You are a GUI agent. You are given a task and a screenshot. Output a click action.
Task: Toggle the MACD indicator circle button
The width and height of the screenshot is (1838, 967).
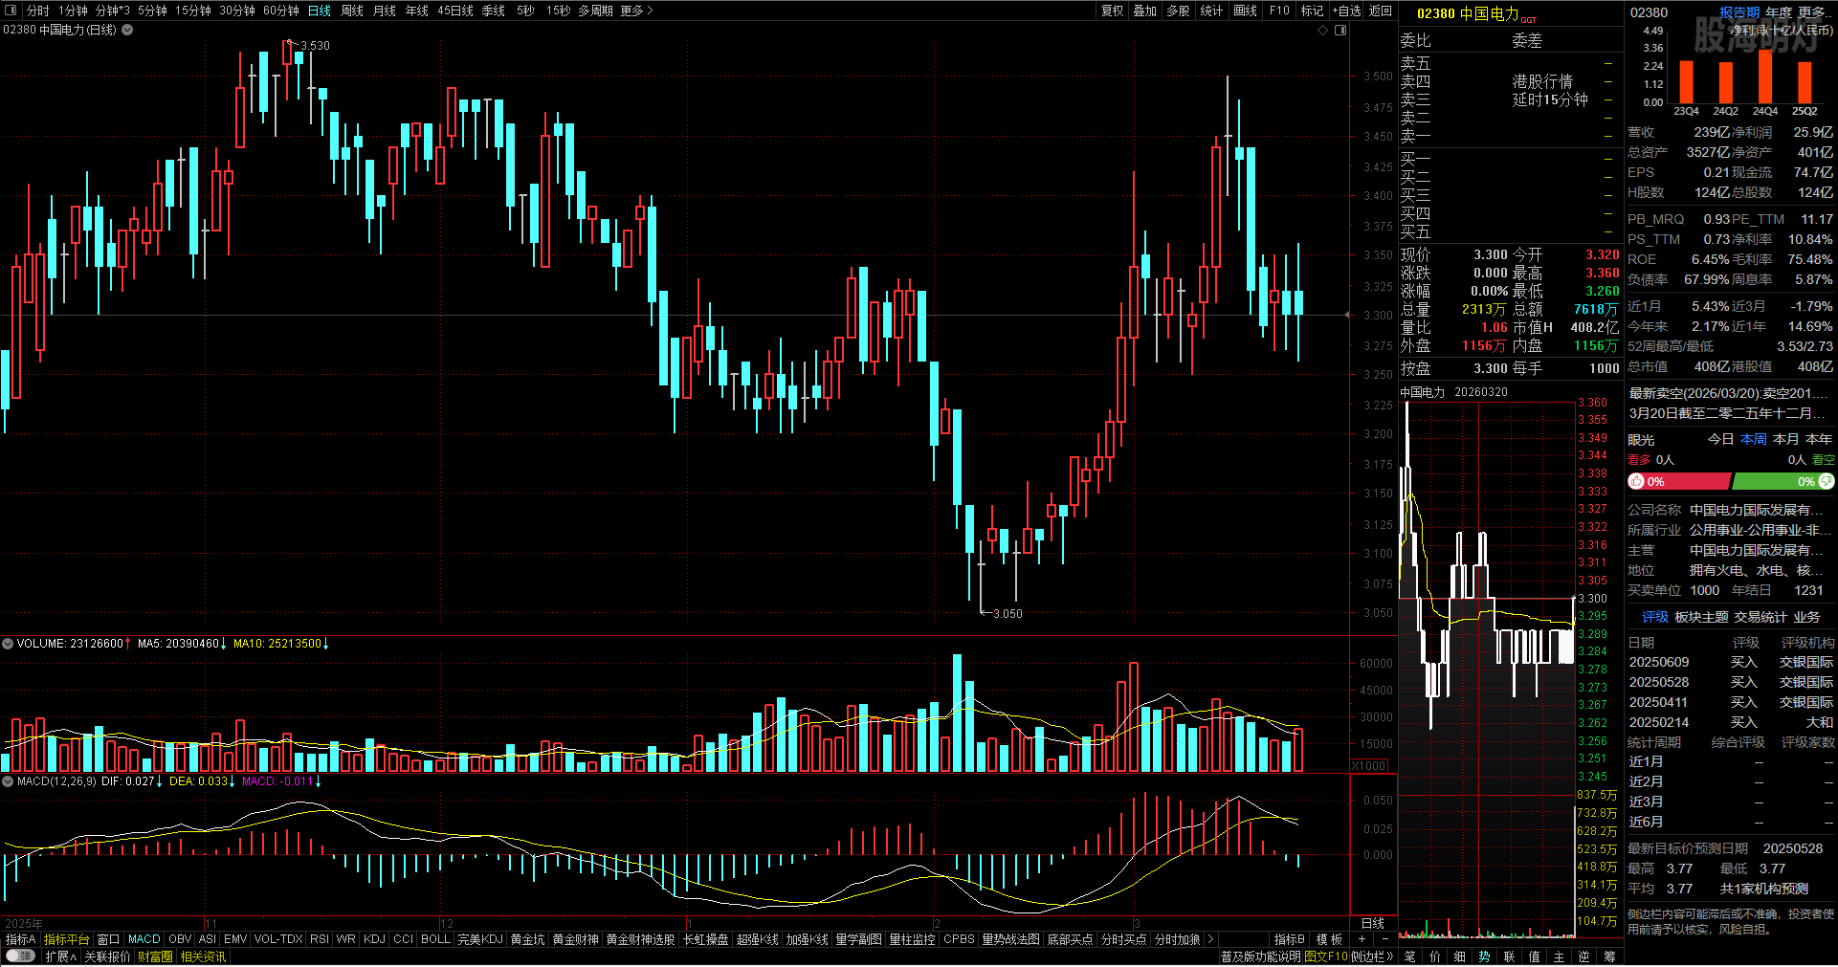point(8,781)
